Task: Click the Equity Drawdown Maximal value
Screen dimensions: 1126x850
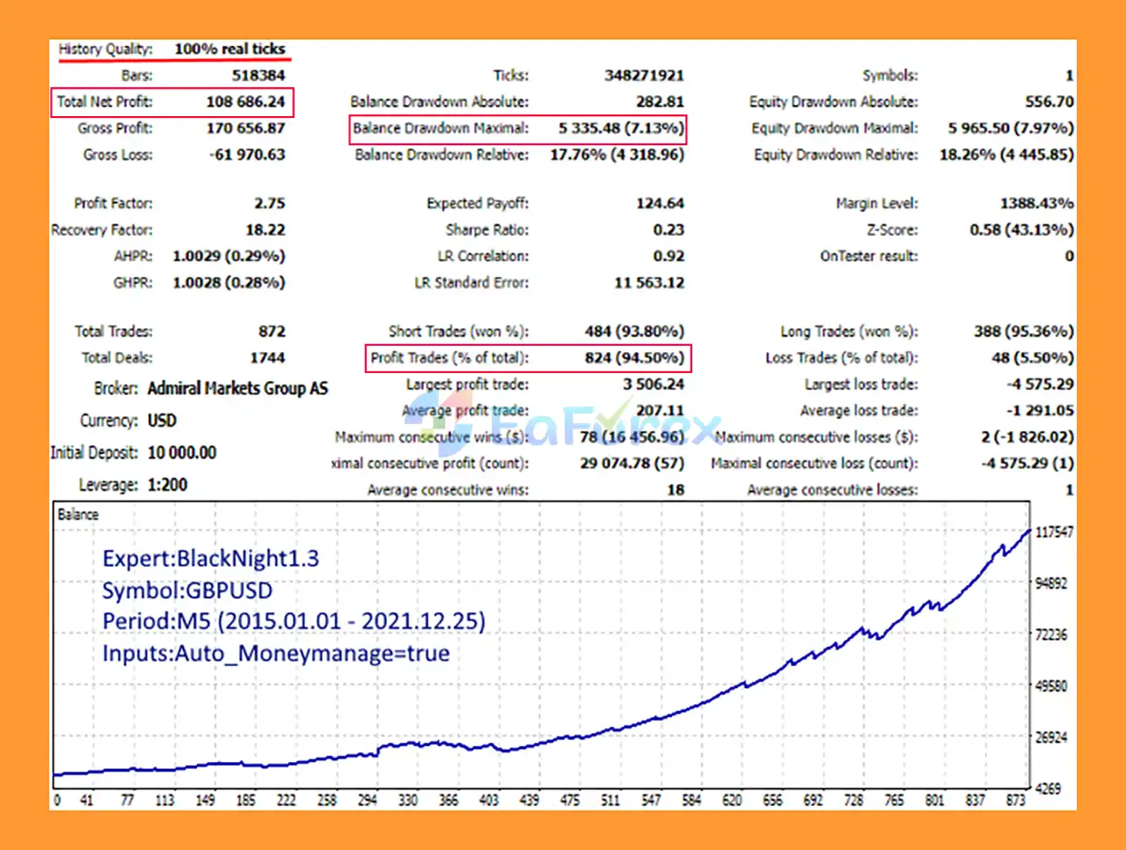Action: pyautogui.click(x=1010, y=128)
